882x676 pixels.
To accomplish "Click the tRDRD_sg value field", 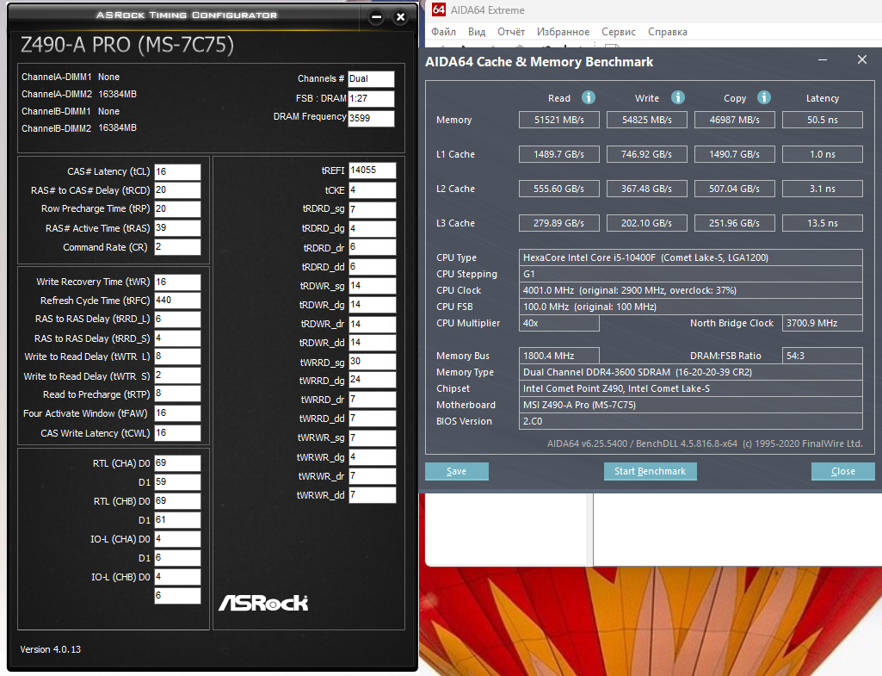I will pyautogui.click(x=372, y=209).
